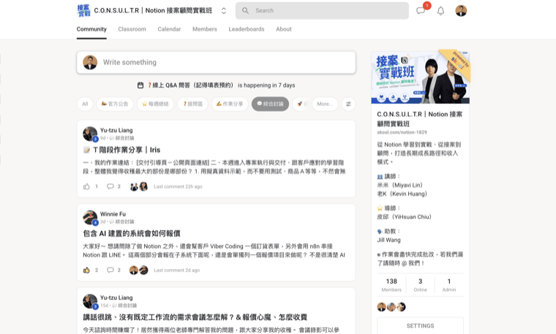
Task: Click Last comment 22h ago
Action: pos(178,186)
